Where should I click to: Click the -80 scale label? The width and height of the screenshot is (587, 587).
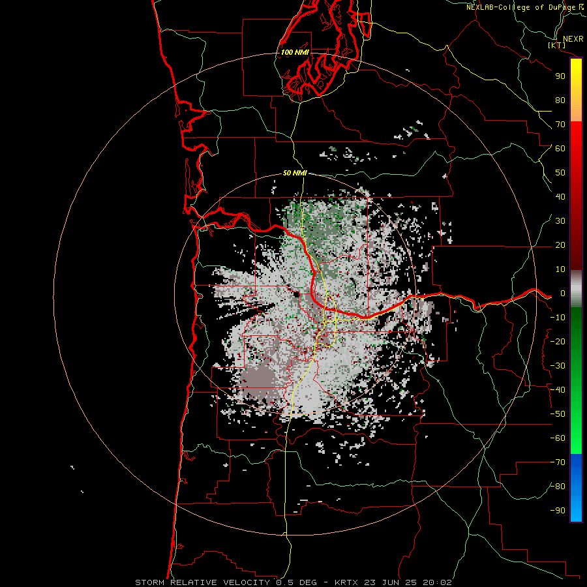click(x=558, y=487)
